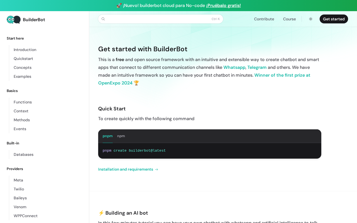This screenshot has width=357, height=223.
Task: Open the Events sidebar item
Action: [x=20, y=129]
